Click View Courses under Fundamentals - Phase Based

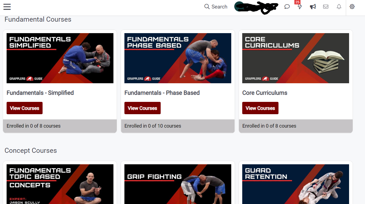click(142, 108)
